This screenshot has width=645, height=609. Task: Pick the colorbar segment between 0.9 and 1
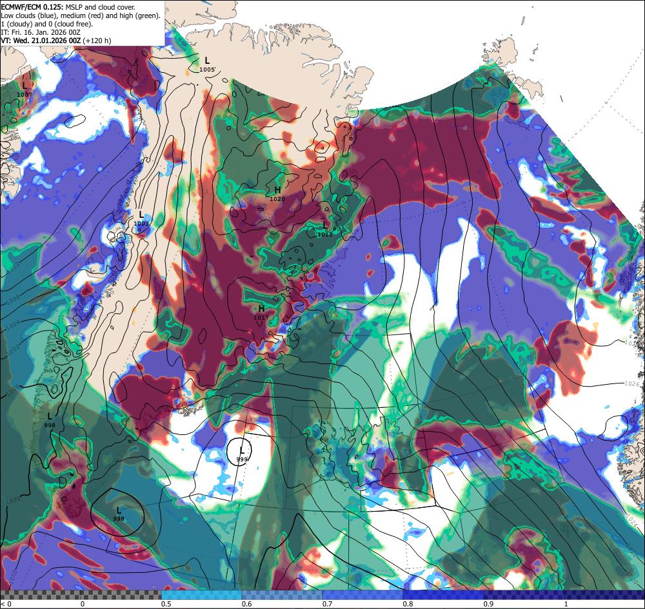(524, 595)
